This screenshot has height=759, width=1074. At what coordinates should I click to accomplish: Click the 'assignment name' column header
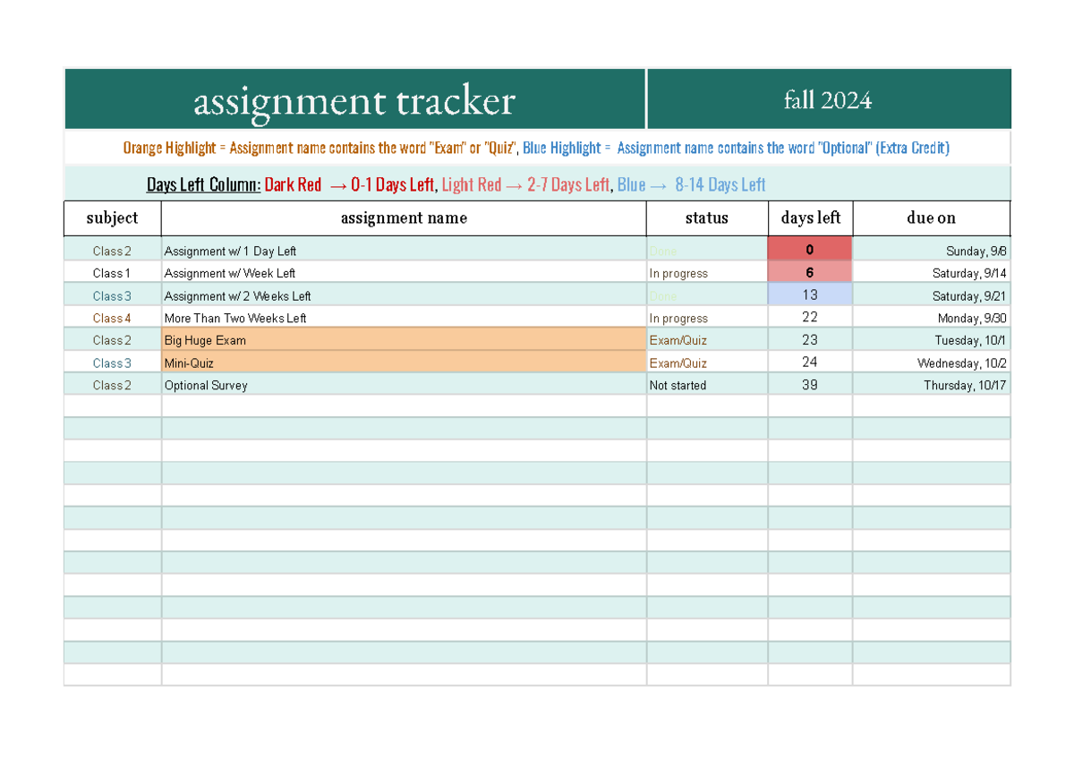click(404, 217)
